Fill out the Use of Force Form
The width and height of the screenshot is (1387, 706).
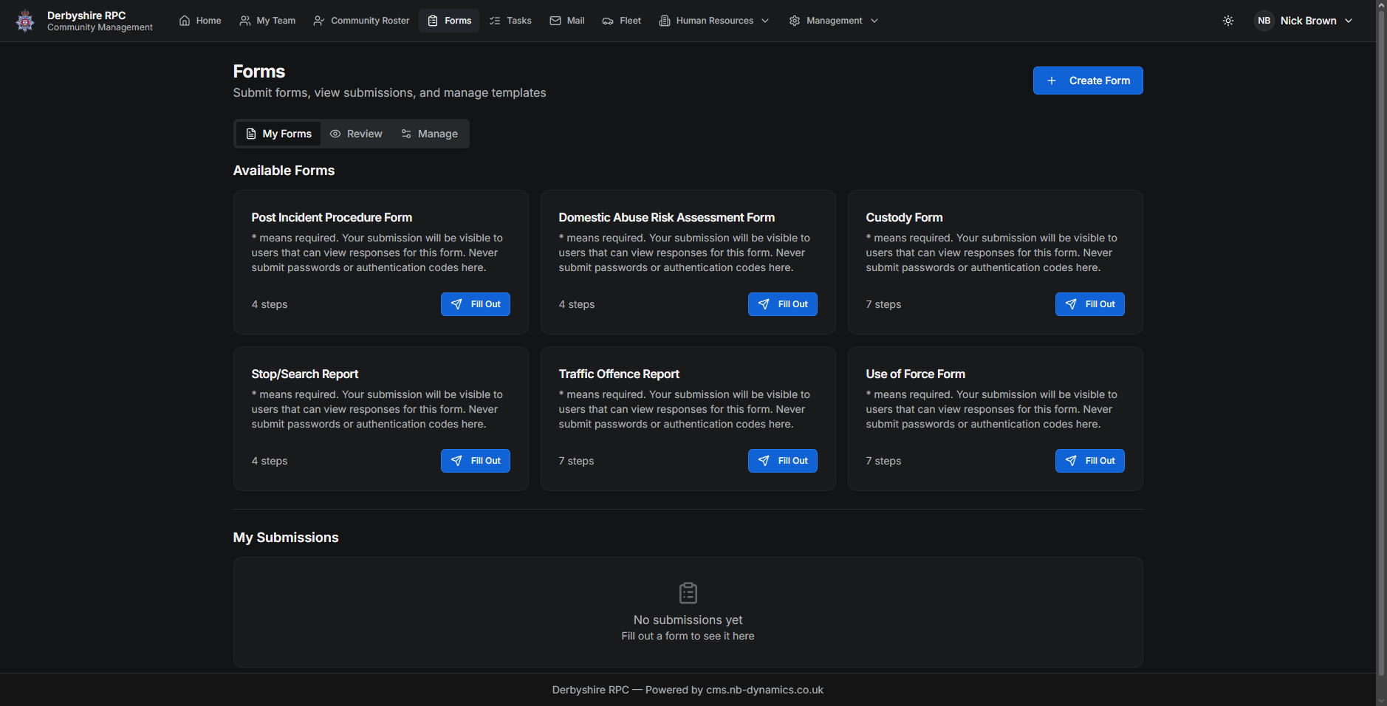[1090, 461]
